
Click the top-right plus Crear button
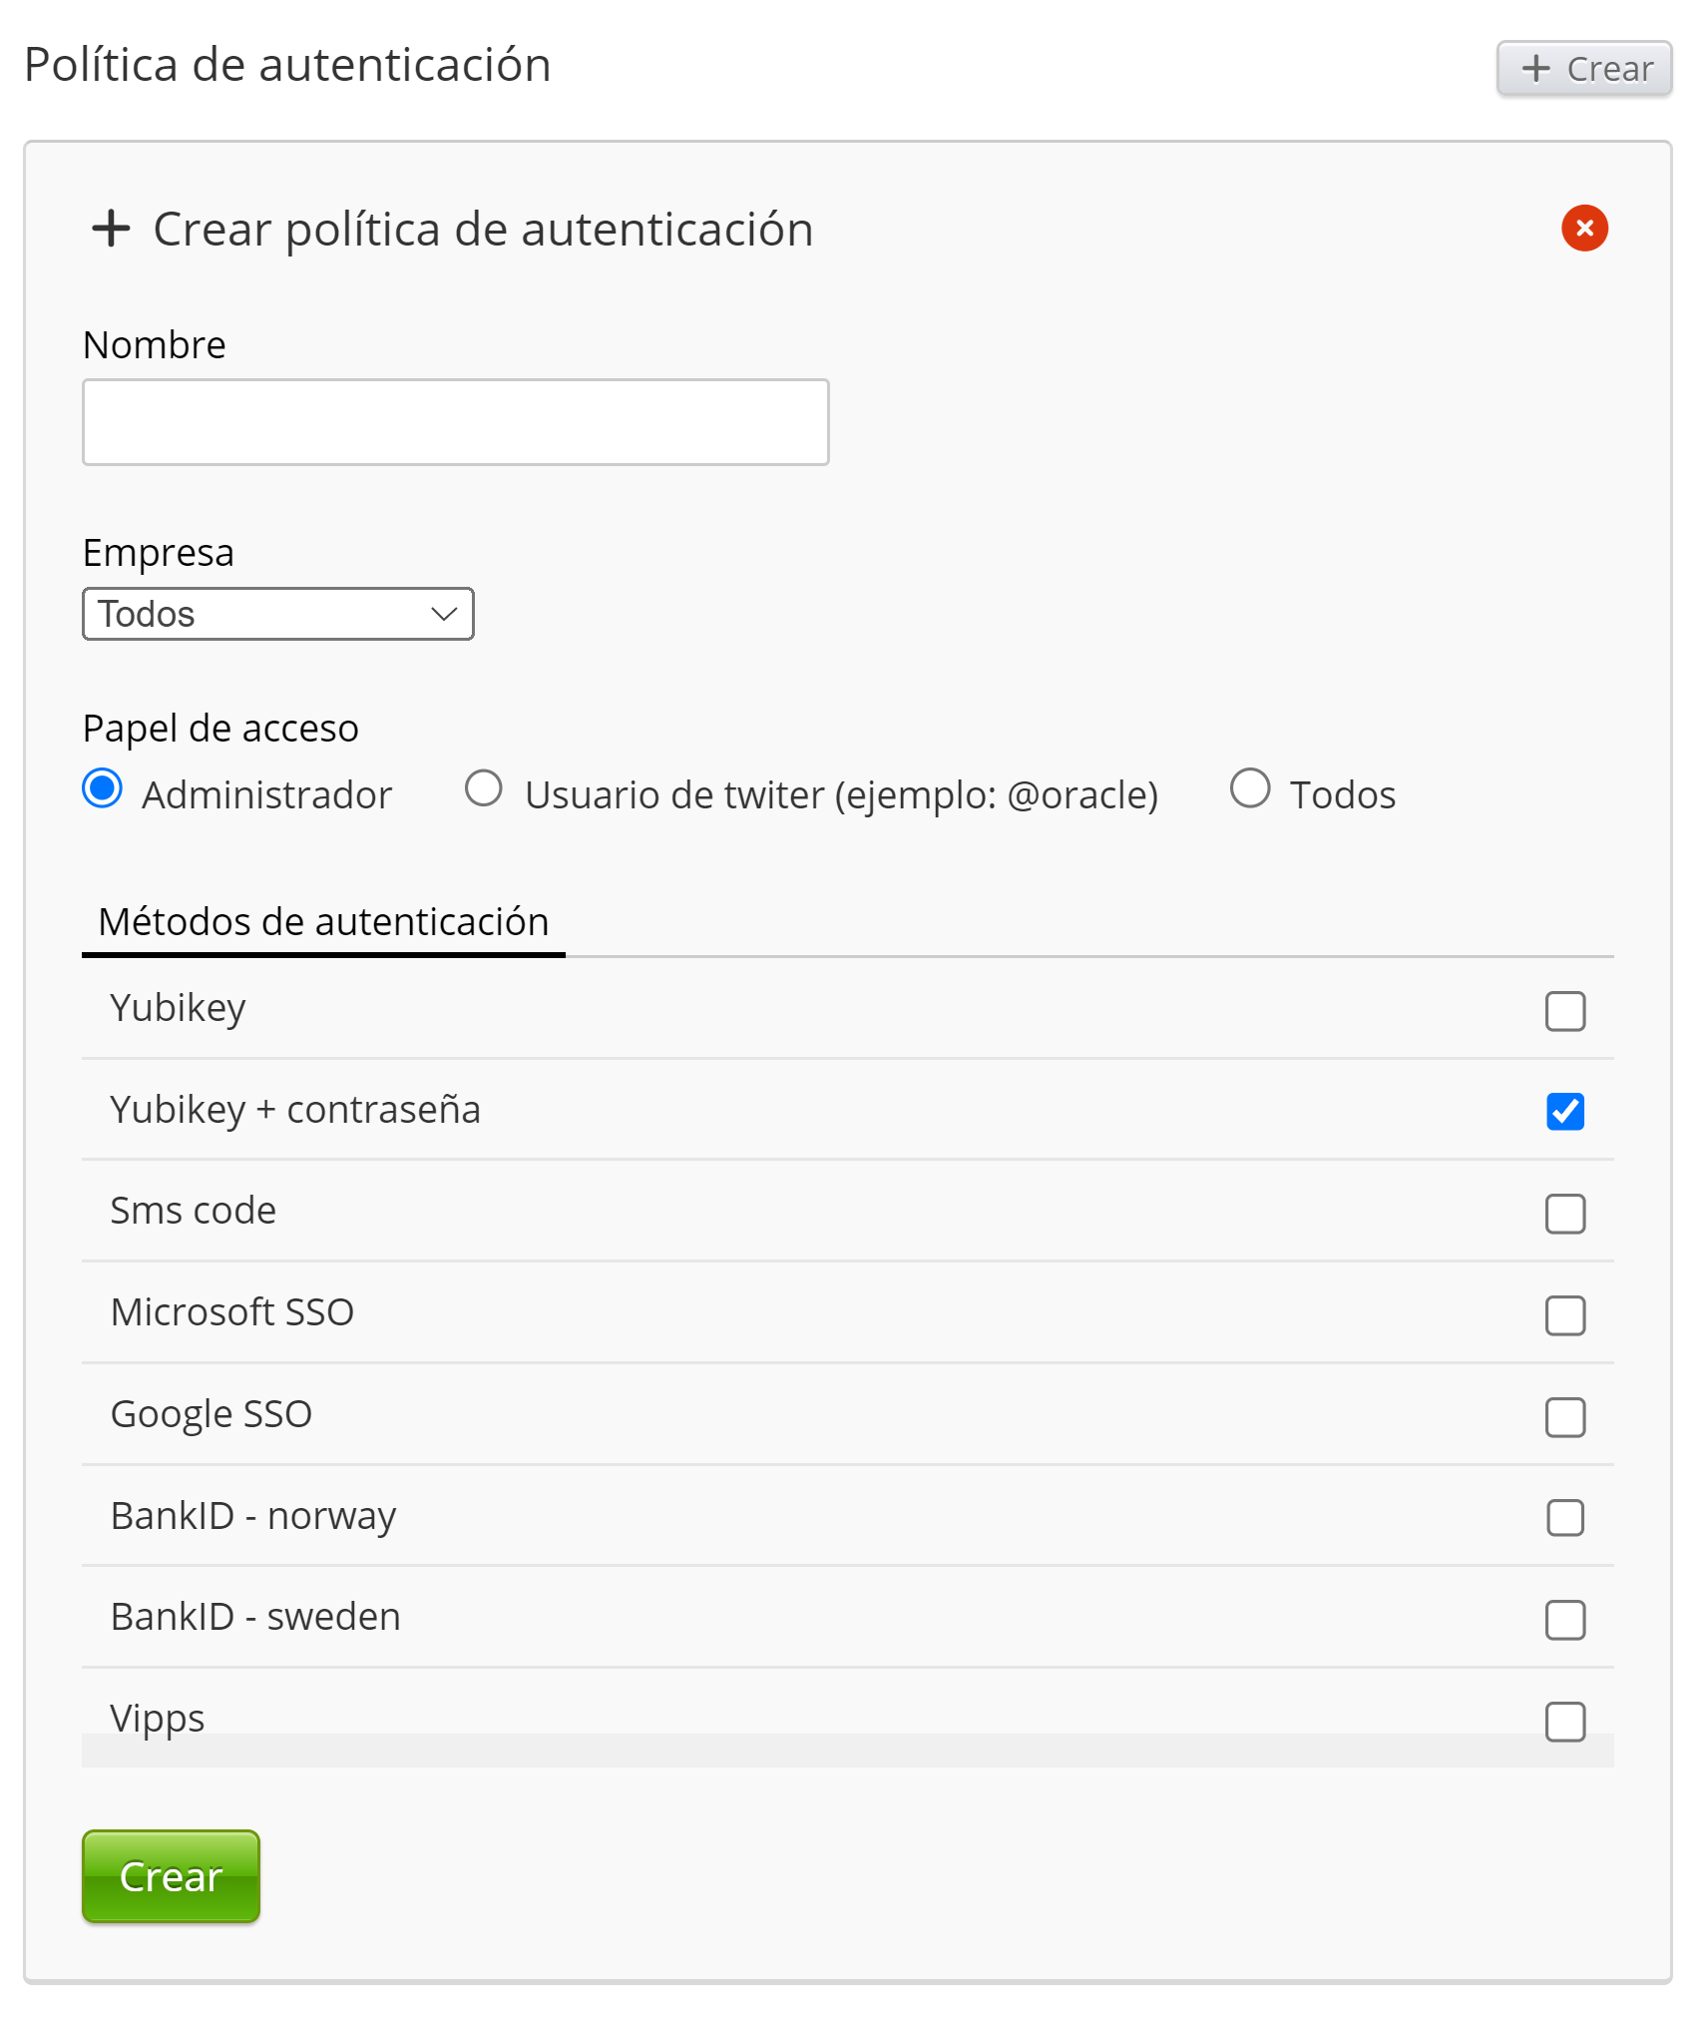click(1583, 69)
